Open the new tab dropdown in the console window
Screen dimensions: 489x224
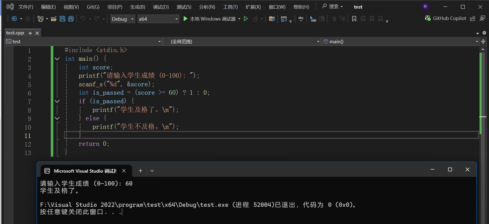(x=152, y=171)
